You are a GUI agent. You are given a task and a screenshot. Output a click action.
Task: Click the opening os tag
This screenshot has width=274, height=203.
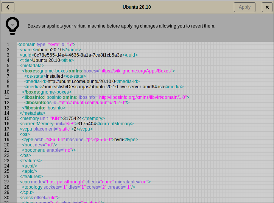tap(25, 134)
